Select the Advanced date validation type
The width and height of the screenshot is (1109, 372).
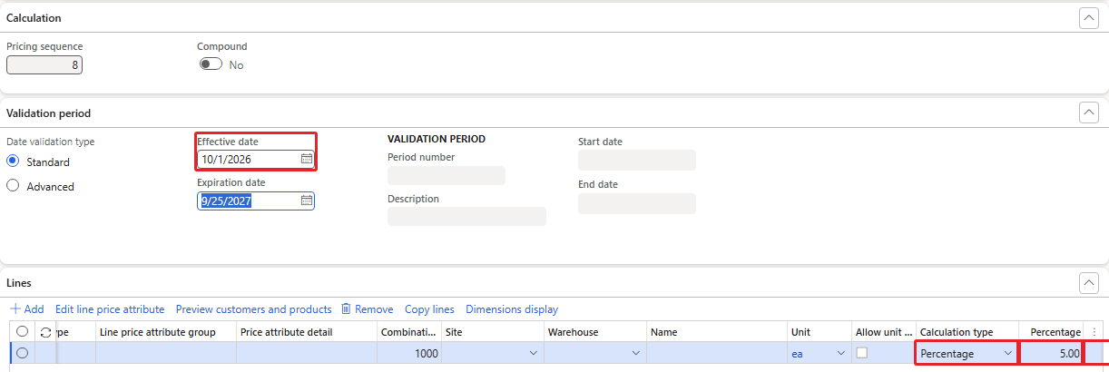coord(13,186)
